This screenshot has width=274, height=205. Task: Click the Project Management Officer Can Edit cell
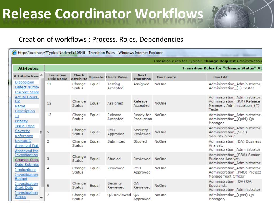point(235,172)
